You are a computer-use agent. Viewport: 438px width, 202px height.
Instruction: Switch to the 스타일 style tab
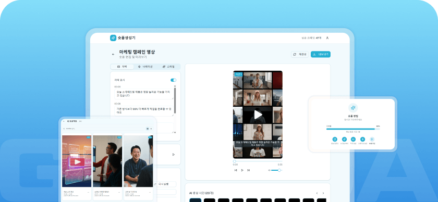168,67
